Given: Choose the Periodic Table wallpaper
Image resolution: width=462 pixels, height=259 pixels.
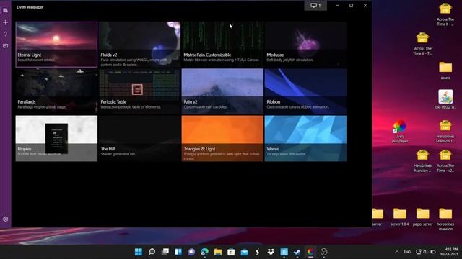Looking at the screenshot, I should click(139, 91).
